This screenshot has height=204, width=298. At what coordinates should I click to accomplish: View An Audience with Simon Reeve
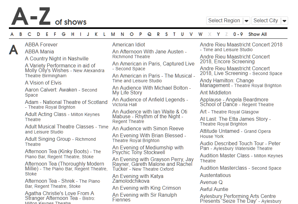(148, 128)
